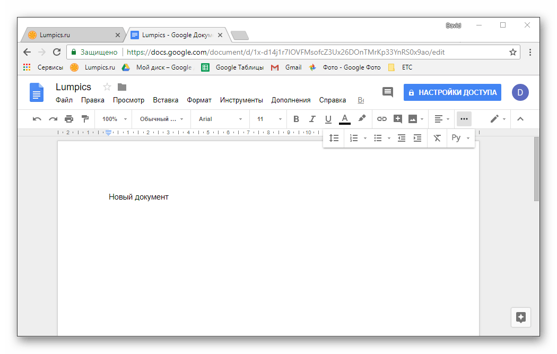This screenshot has height=354, width=557.
Task: Apply bulleted list formatting
Action: (x=378, y=139)
